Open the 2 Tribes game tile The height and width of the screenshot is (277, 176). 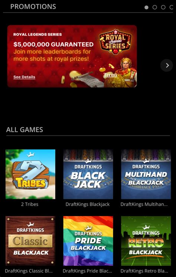[x=30, y=174]
